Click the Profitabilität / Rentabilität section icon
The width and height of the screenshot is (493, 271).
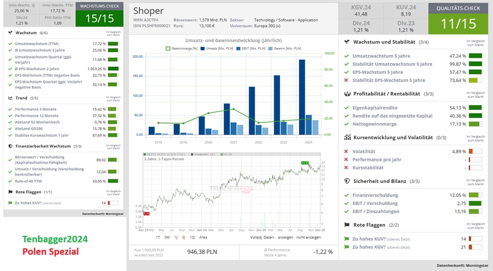(347, 94)
